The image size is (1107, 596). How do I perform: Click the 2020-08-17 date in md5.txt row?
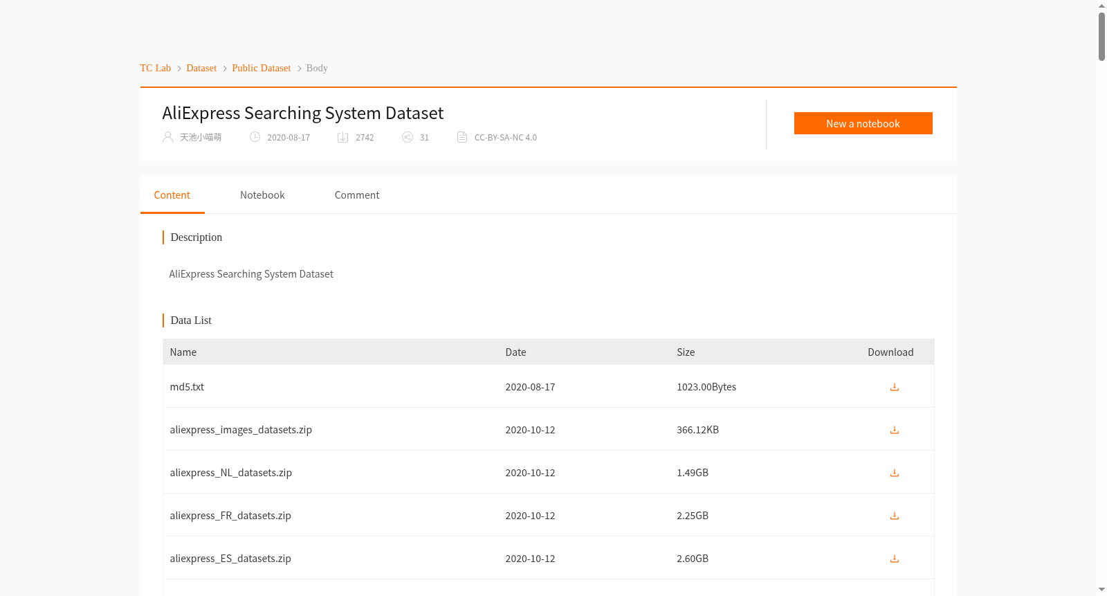pos(531,387)
